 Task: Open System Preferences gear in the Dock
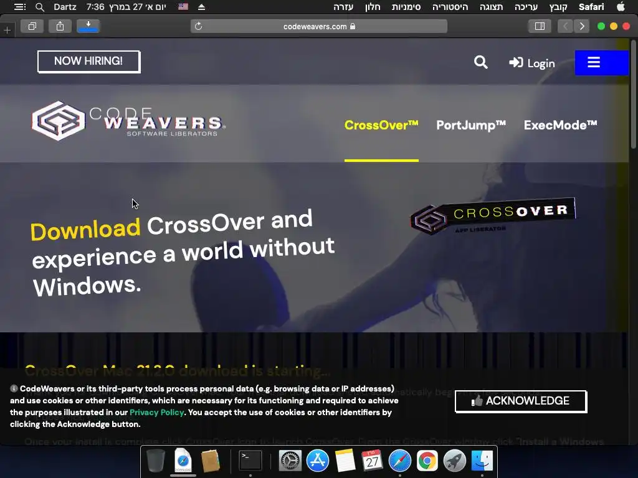pyautogui.click(x=290, y=461)
